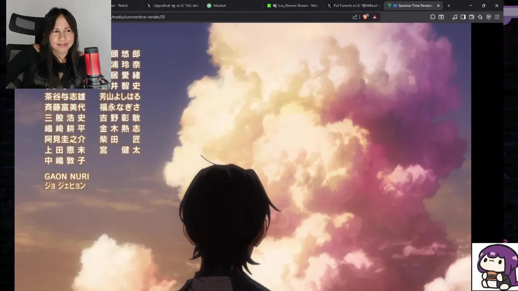The height and width of the screenshot is (291, 518).
Task: Click the purple-haired chibi sticker overlay
Action: (495, 267)
